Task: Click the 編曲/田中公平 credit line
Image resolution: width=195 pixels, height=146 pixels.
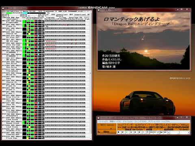Action: tap(111, 63)
